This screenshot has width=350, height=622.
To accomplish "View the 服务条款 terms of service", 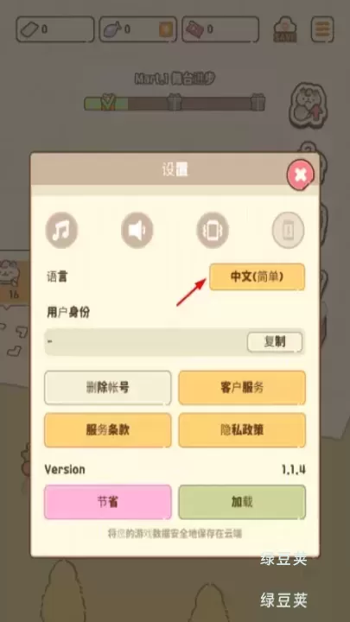I will (x=108, y=430).
